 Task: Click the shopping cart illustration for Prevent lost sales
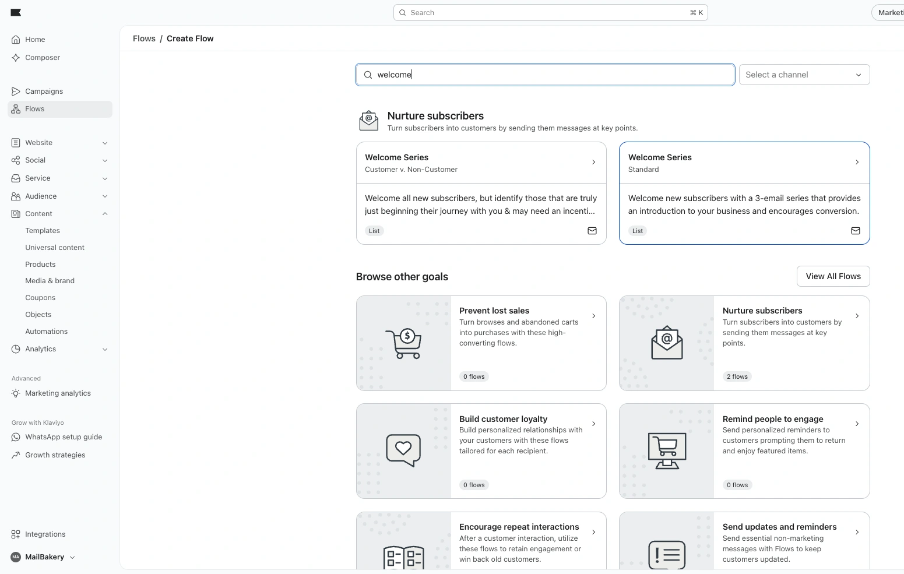403,343
